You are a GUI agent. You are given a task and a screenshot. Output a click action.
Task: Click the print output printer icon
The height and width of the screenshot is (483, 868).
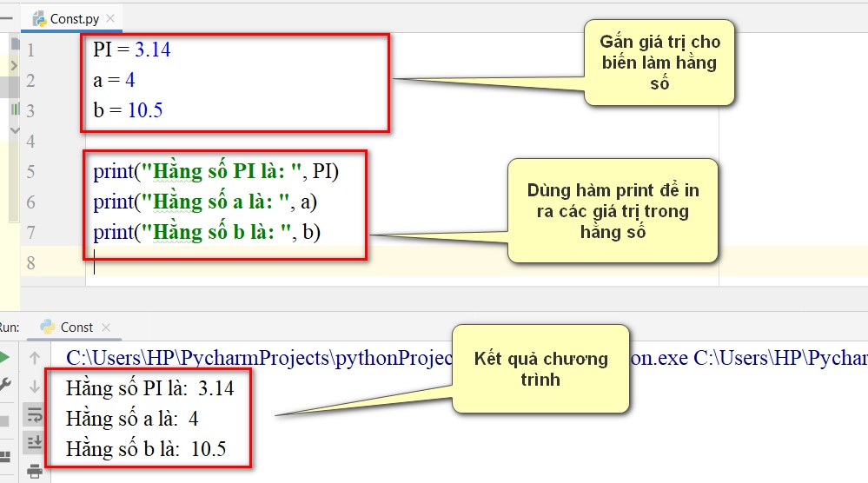point(35,472)
